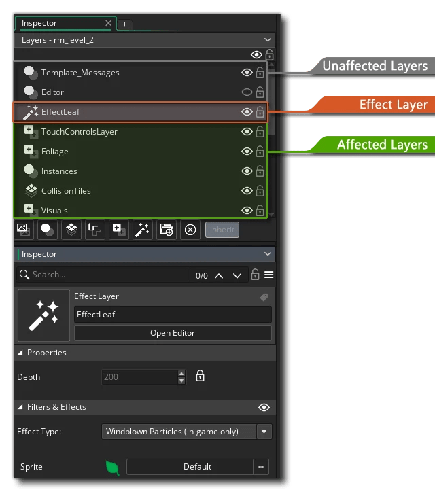Toggle visibility of all layers in header

pyautogui.click(x=256, y=54)
